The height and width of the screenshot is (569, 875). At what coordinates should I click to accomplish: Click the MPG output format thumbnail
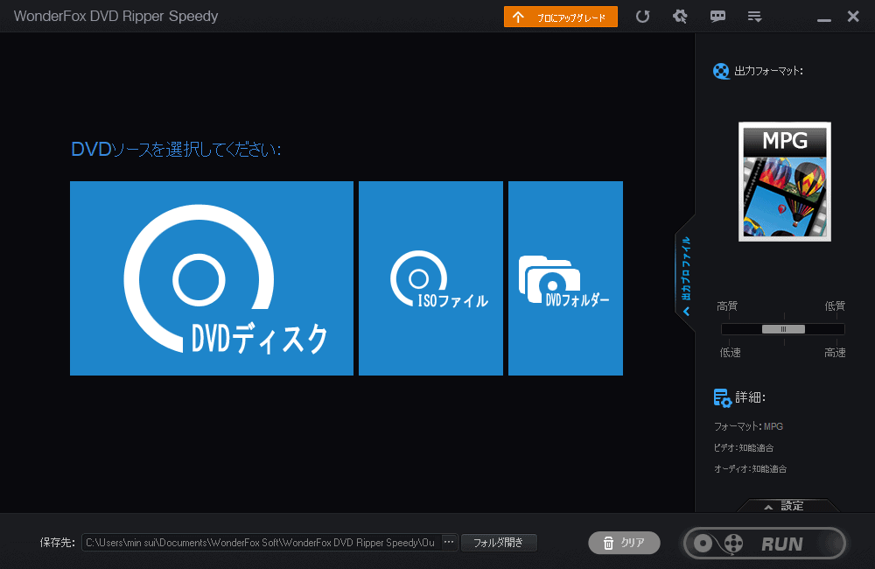coord(785,181)
